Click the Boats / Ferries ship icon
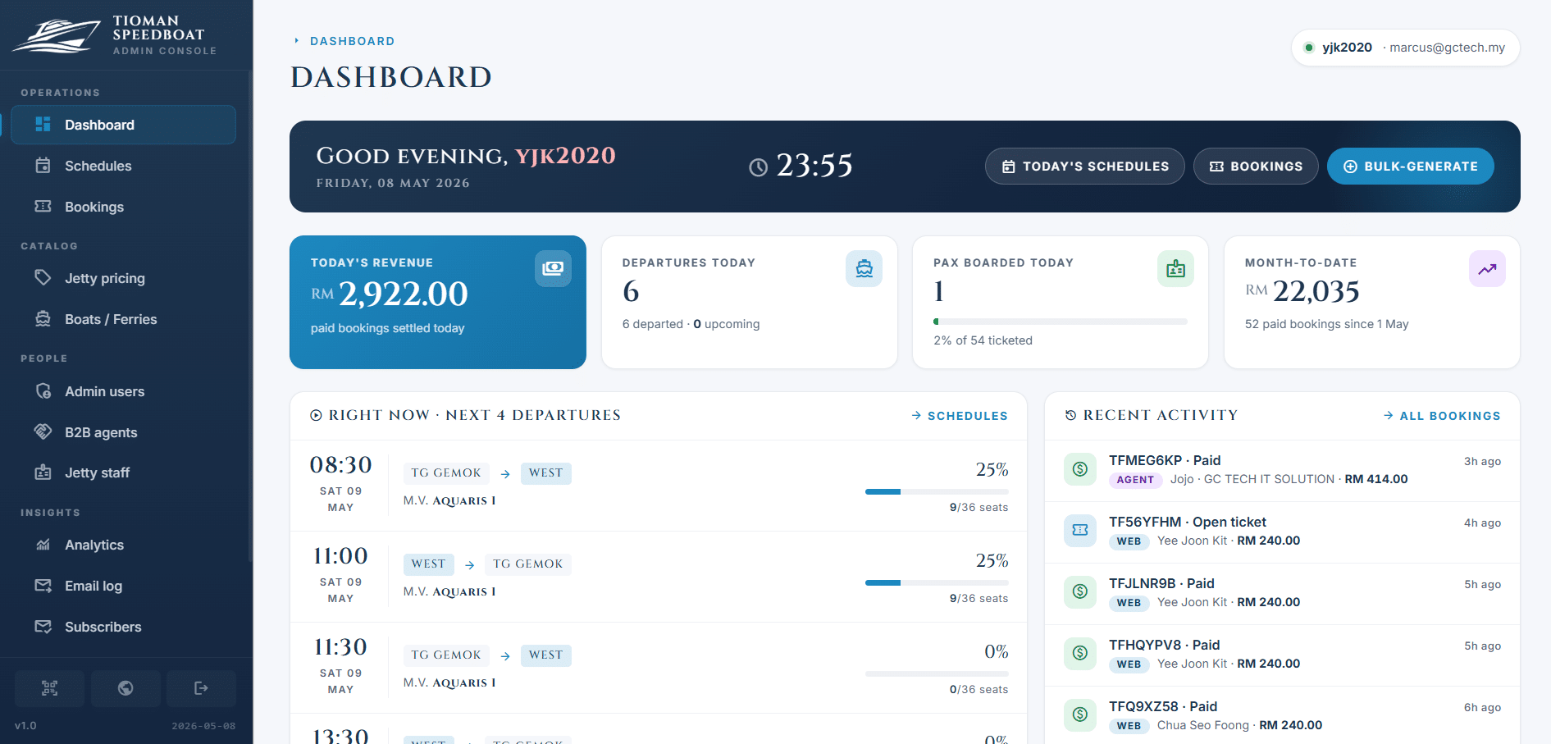 [43, 318]
